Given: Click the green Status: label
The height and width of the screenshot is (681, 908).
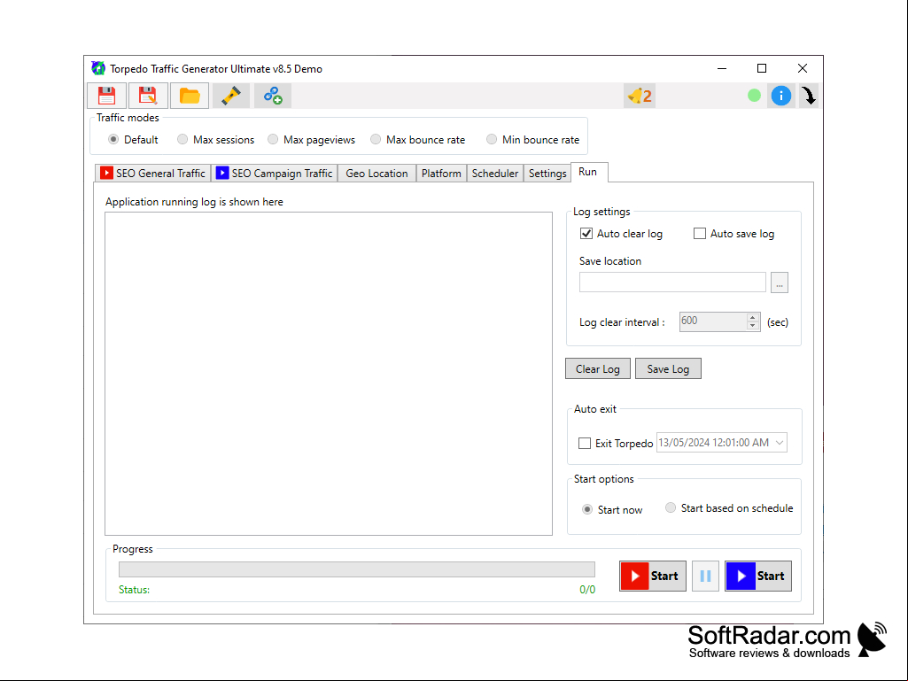Looking at the screenshot, I should tap(135, 590).
